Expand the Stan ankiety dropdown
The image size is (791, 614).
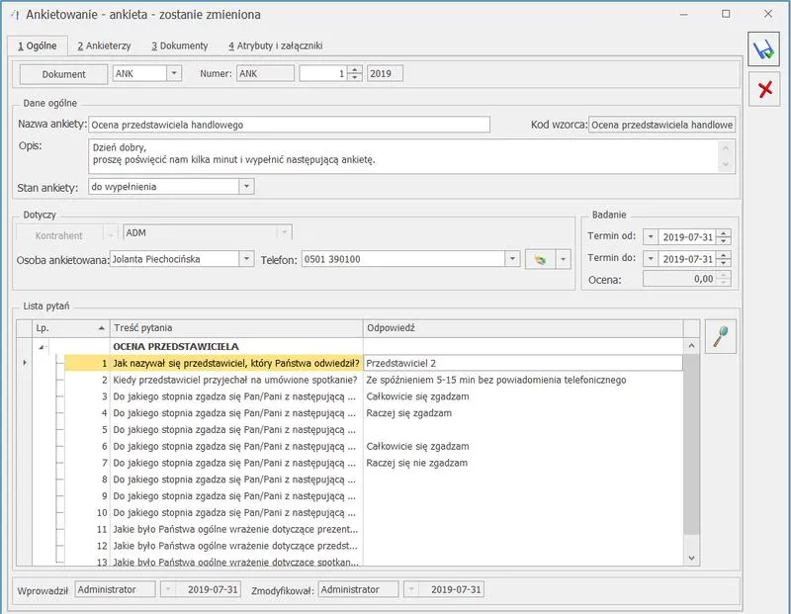(x=246, y=186)
